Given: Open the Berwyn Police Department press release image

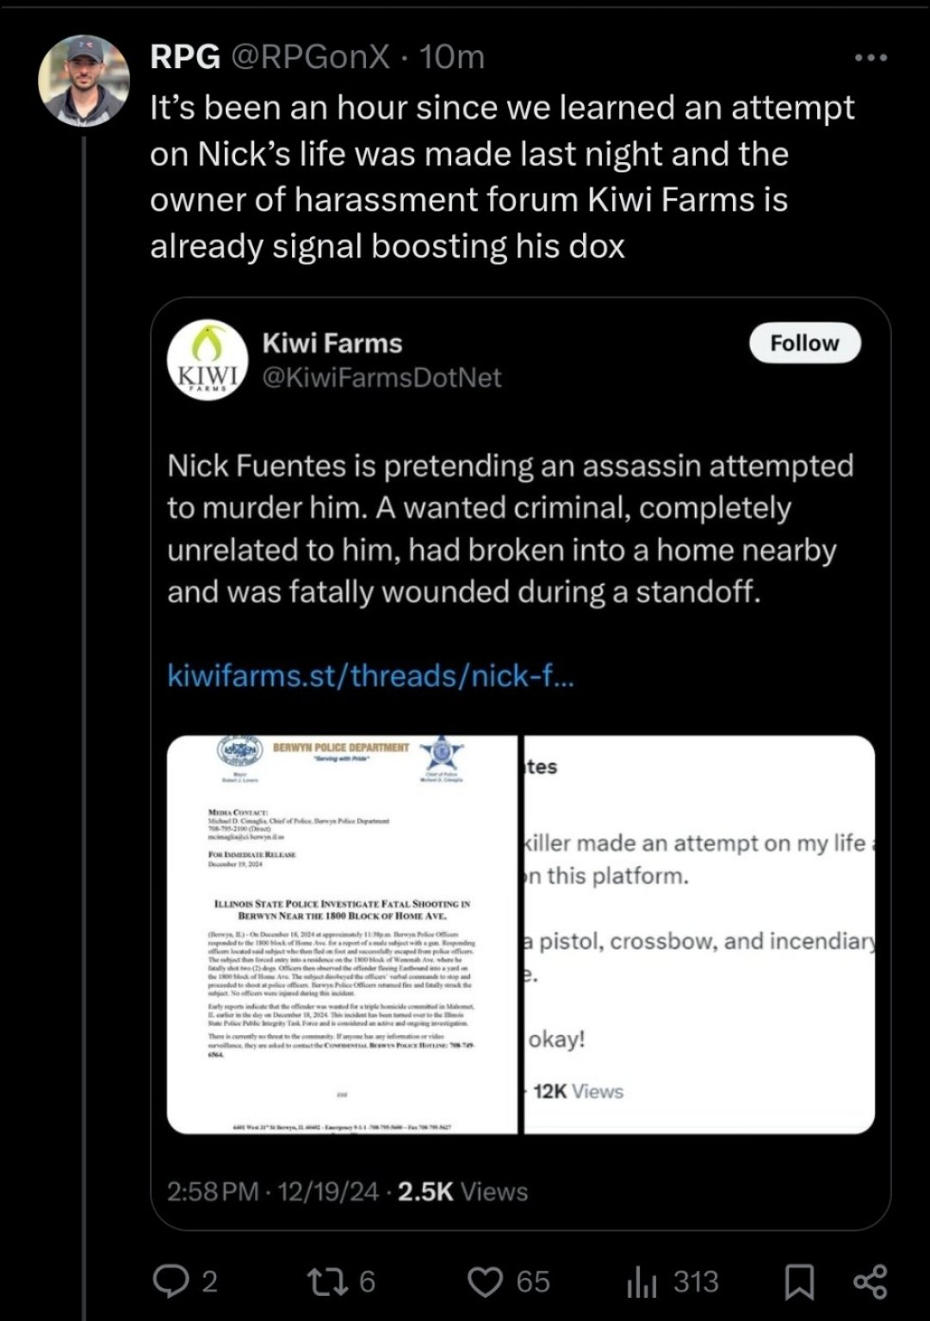Looking at the screenshot, I should click(342, 934).
